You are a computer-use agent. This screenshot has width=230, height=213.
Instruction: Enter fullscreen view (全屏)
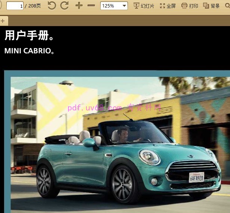tap(168, 6)
